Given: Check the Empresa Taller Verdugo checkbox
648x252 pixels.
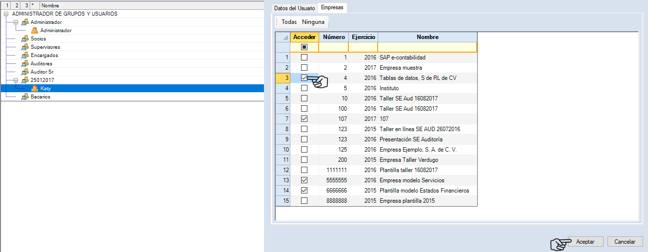Looking at the screenshot, I should 304,160.
